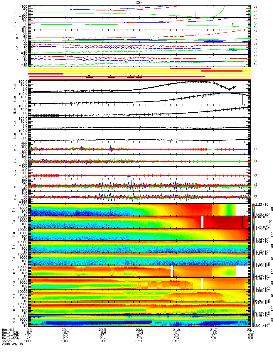Viewport: 273px width, 352px height.
Task: Click the green by spike in B_b panel
Action: coord(195,13)
